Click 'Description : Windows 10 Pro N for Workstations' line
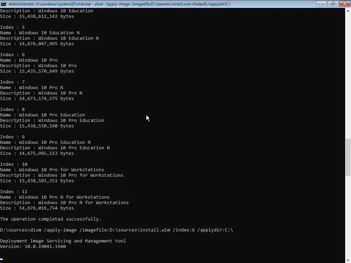Screen dimensions: 351x263 click(x=64, y=203)
